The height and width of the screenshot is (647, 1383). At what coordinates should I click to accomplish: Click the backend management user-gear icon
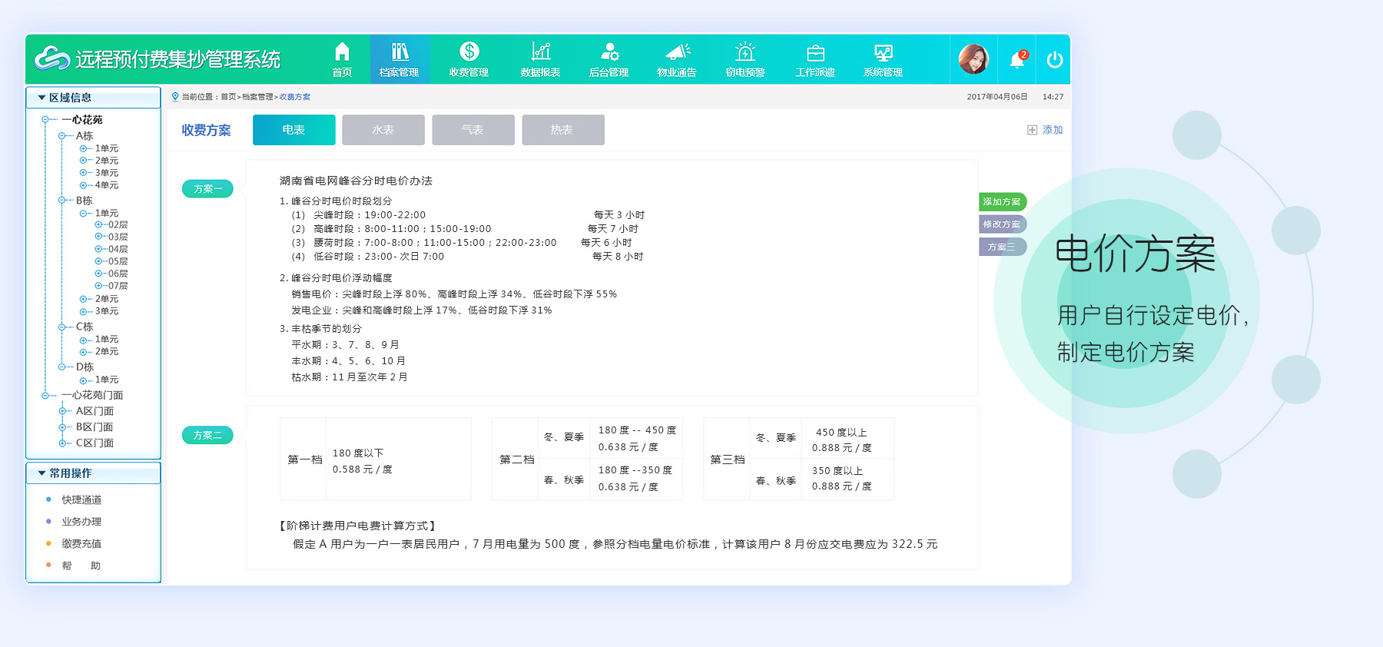tap(609, 51)
